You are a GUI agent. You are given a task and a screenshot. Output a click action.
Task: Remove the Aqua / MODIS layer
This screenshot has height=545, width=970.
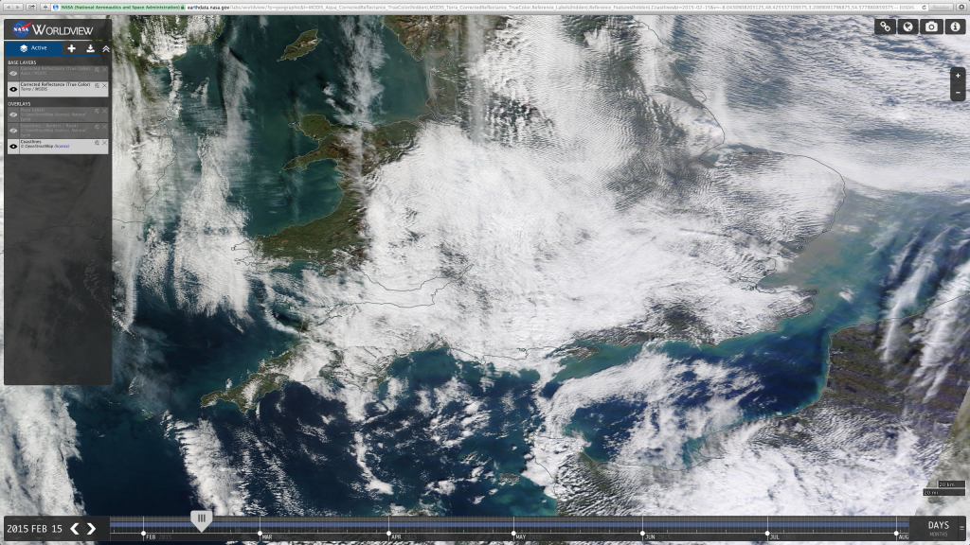(x=104, y=70)
